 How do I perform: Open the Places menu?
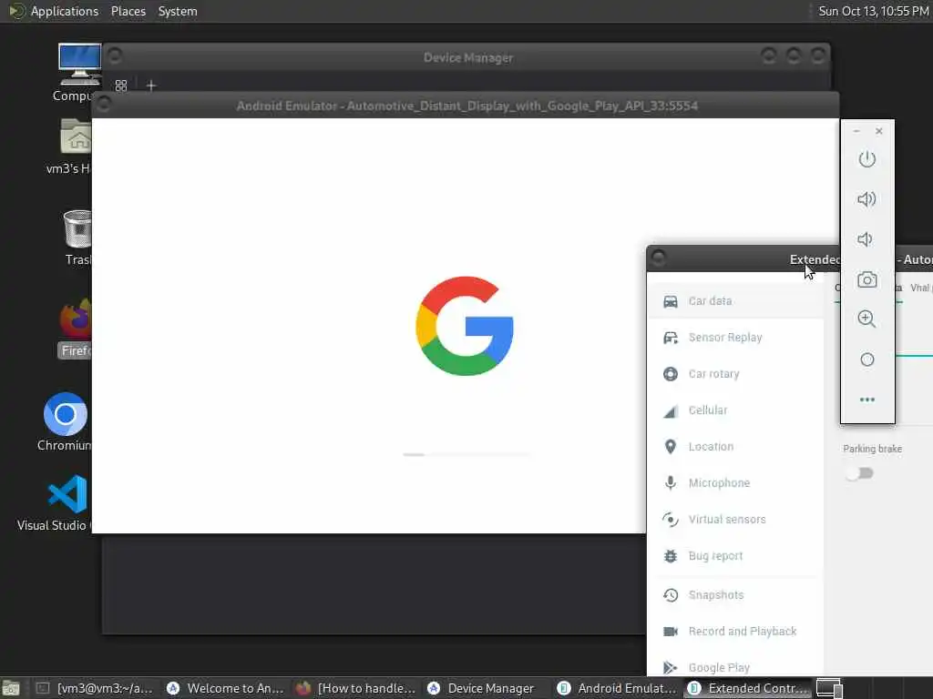coord(128,11)
